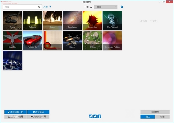The height and width of the screenshot is (123, 174).
Task: Click 浏览创意工坊 workshop button
Action: [x=16, y=112]
